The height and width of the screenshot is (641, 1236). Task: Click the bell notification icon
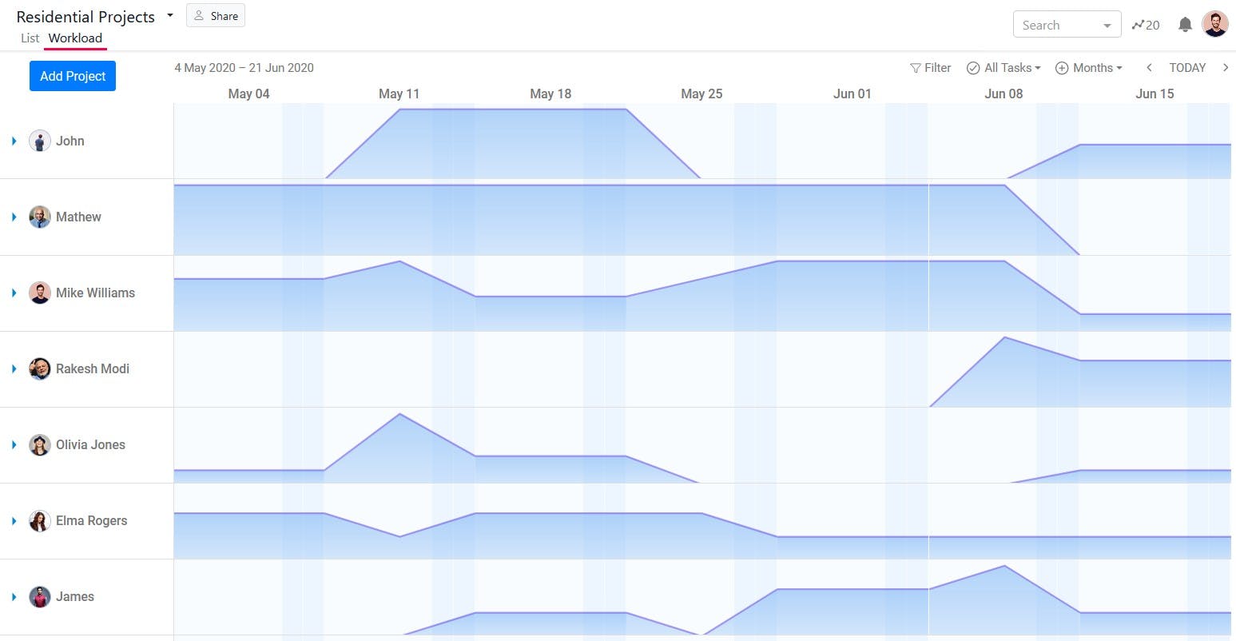click(x=1183, y=24)
